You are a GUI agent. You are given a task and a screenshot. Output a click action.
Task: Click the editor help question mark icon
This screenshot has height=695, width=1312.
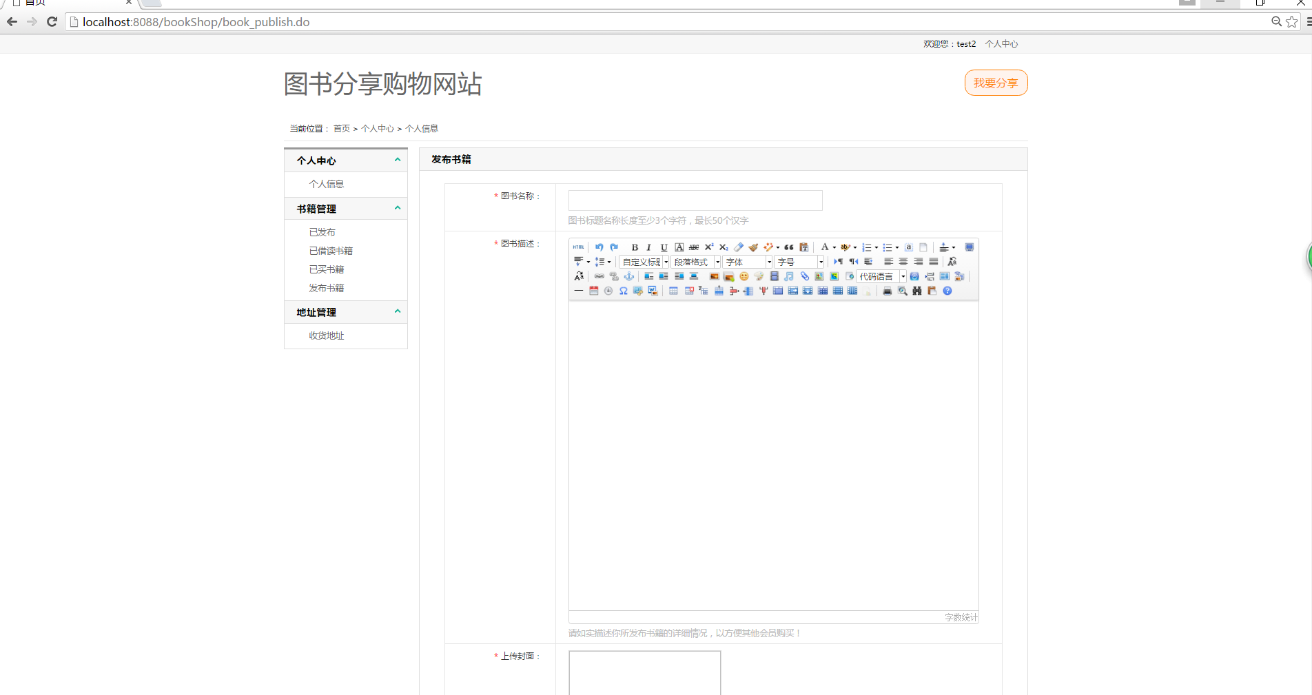(x=947, y=291)
